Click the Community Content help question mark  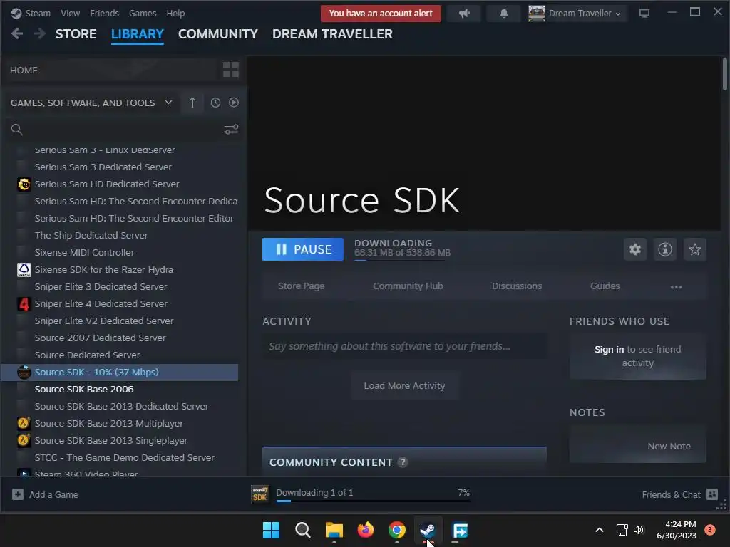tap(403, 462)
